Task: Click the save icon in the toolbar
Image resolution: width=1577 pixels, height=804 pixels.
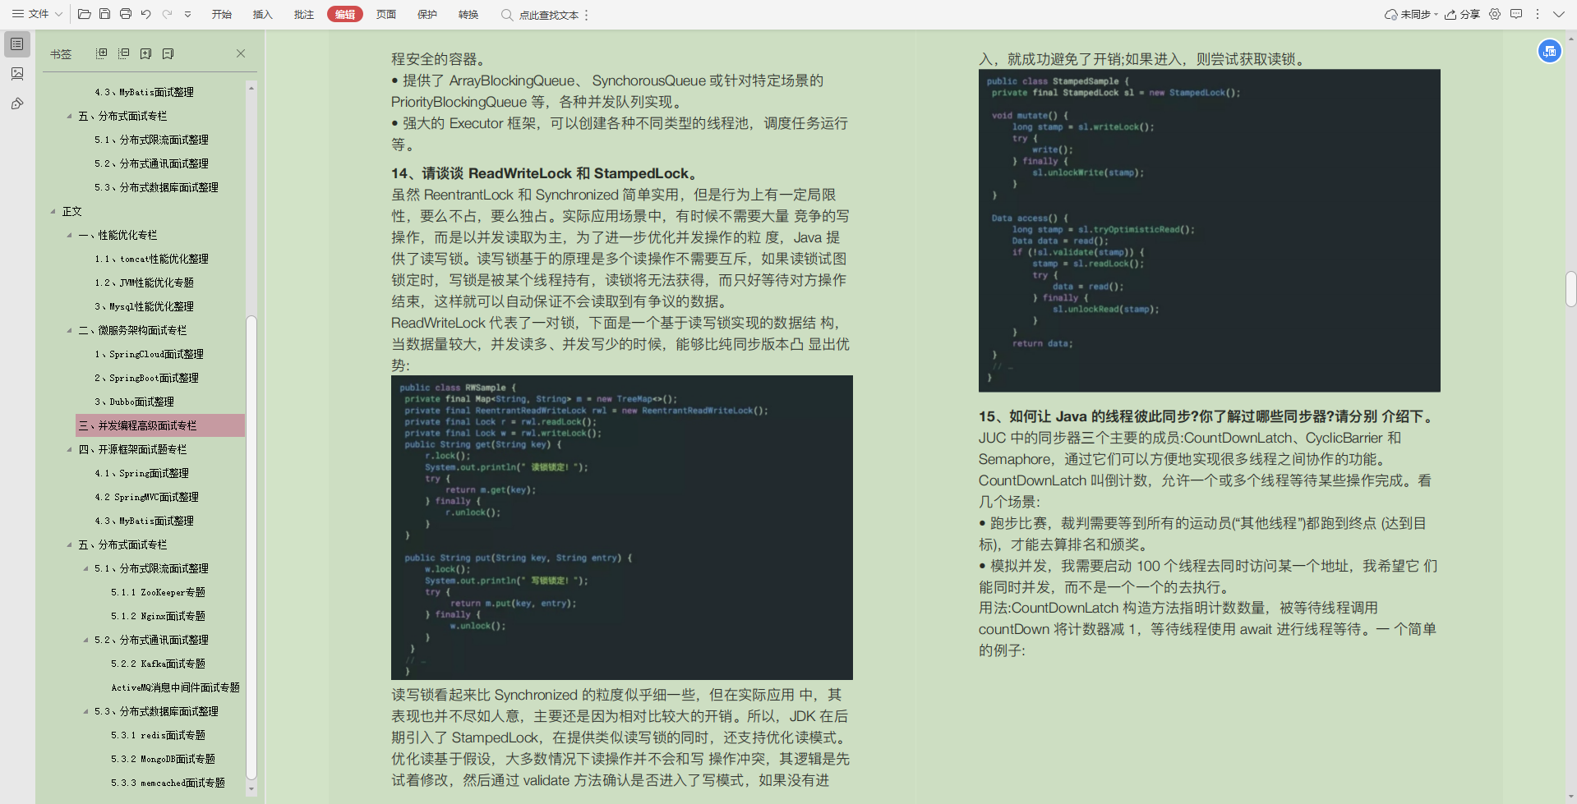Action: [x=104, y=14]
